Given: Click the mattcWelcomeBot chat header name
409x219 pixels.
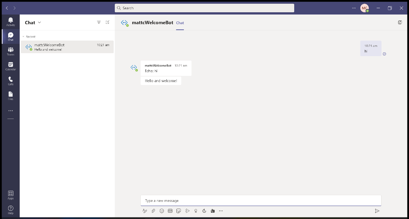Looking at the screenshot, I should pyautogui.click(x=153, y=23).
